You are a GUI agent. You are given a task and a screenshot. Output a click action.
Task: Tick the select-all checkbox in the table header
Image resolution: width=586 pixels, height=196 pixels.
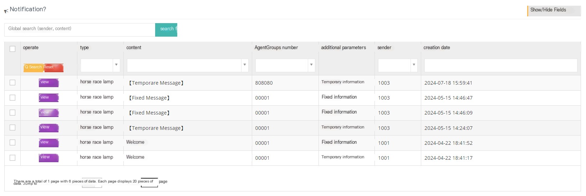pos(12,49)
